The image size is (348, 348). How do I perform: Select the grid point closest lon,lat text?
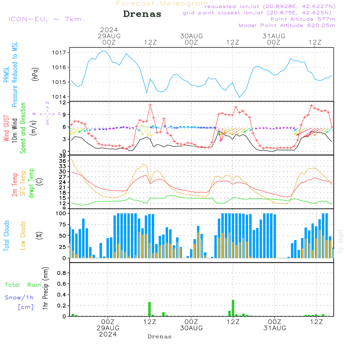pyautogui.click(x=259, y=13)
